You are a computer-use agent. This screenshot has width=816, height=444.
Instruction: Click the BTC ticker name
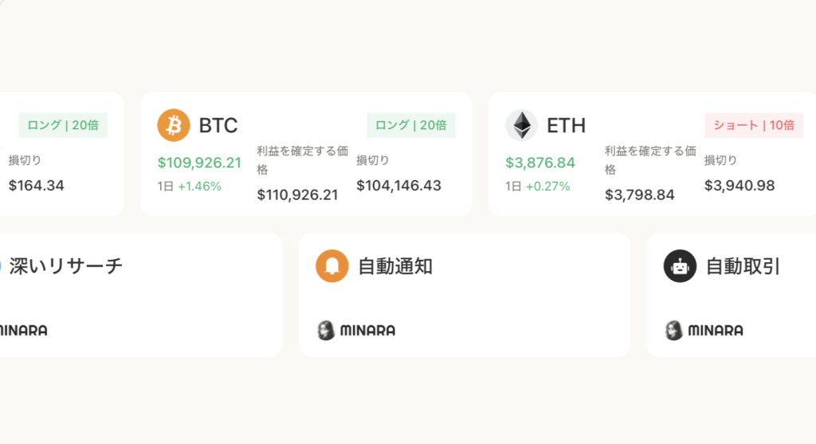(x=218, y=126)
